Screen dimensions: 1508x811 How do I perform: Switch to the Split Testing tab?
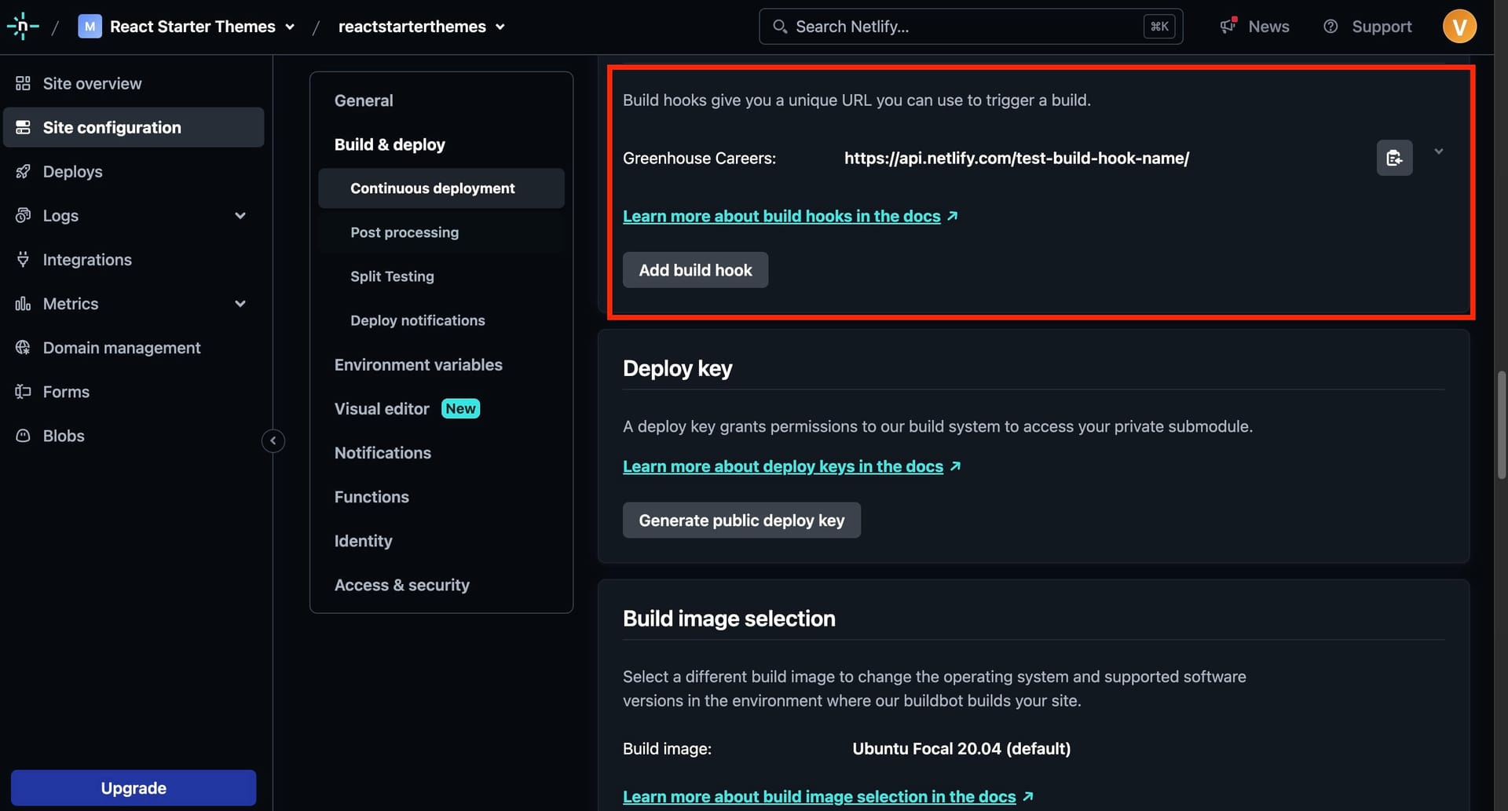click(392, 276)
